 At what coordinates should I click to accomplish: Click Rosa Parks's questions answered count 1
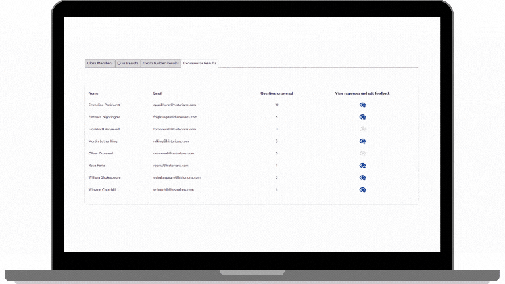(x=277, y=166)
